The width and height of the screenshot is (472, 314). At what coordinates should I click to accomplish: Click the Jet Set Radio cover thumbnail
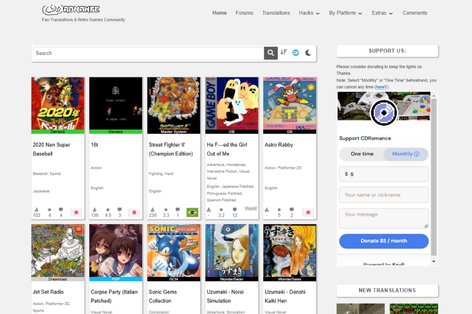point(58,251)
